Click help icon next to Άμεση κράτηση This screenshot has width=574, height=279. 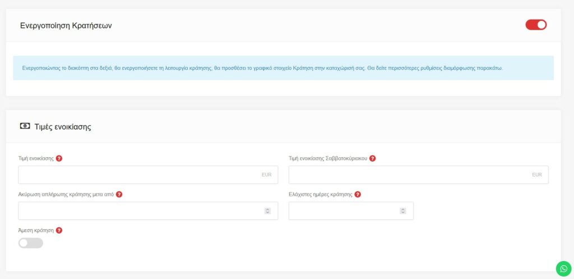click(59, 230)
